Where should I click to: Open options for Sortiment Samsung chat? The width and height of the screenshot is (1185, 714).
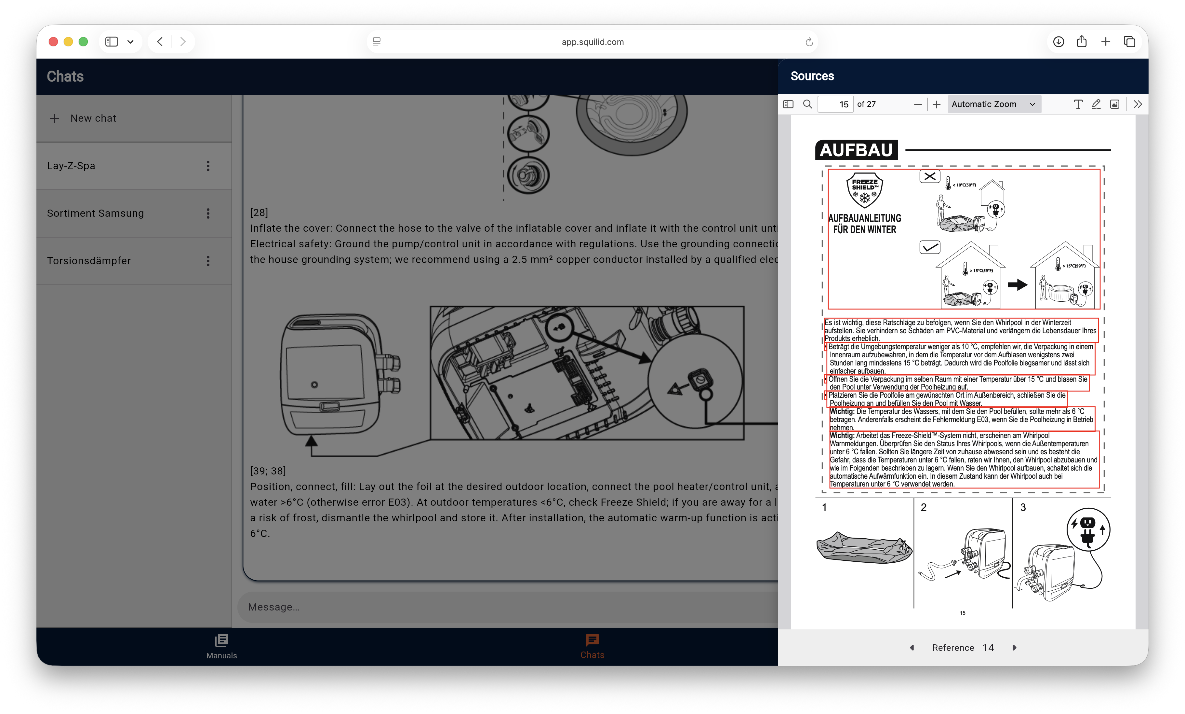point(208,213)
